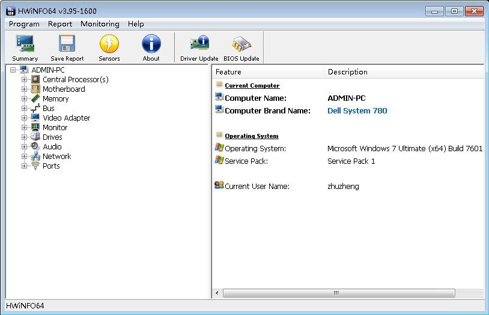Expand the Central Processor(s) node

click(25, 79)
